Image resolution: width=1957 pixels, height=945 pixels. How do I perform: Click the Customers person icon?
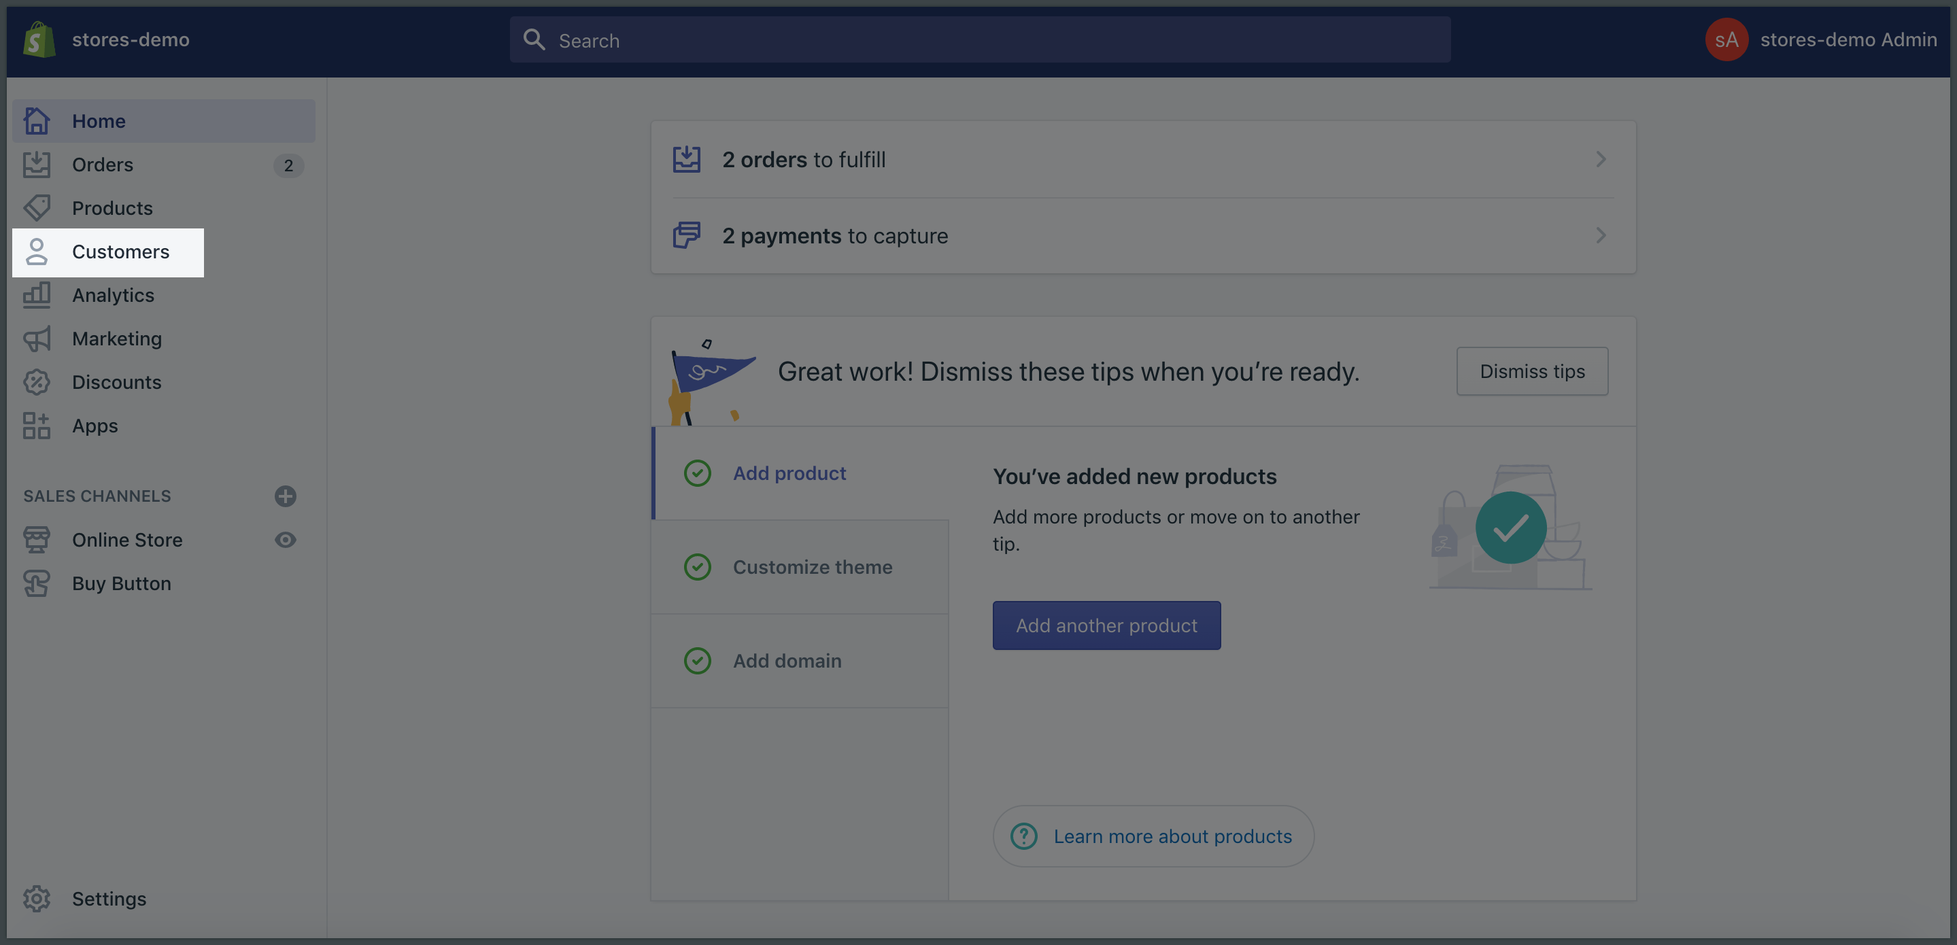[37, 252]
